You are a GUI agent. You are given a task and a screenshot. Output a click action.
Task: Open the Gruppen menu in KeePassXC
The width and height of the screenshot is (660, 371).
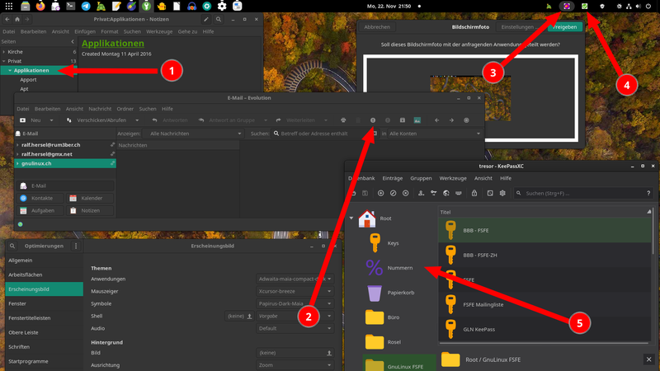tap(421, 178)
